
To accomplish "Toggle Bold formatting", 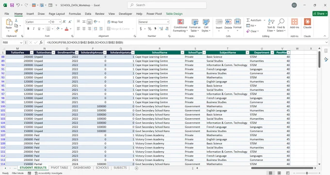I will point(28,29).
